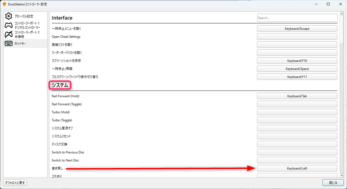Image resolution: width=347 pixels, height=189 pixels.
Task: Select the Controller Port 1 gamepad icon
Action: click(x=8, y=25)
